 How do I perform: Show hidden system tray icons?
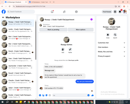pos(107,102)
